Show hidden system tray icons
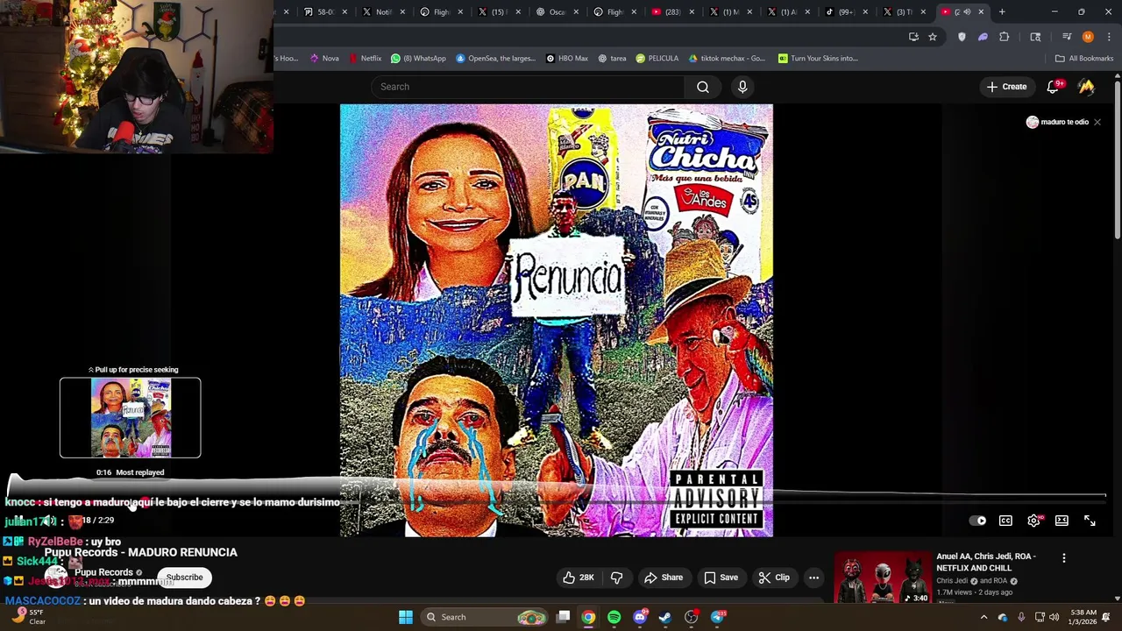Screen dimensions: 1122x631 click(x=984, y=617)
